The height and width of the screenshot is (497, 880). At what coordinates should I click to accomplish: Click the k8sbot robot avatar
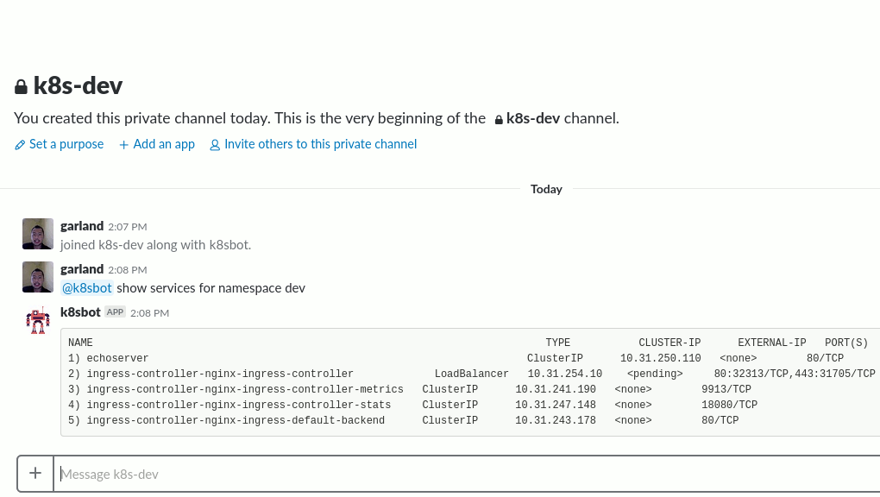coord(38,320)
